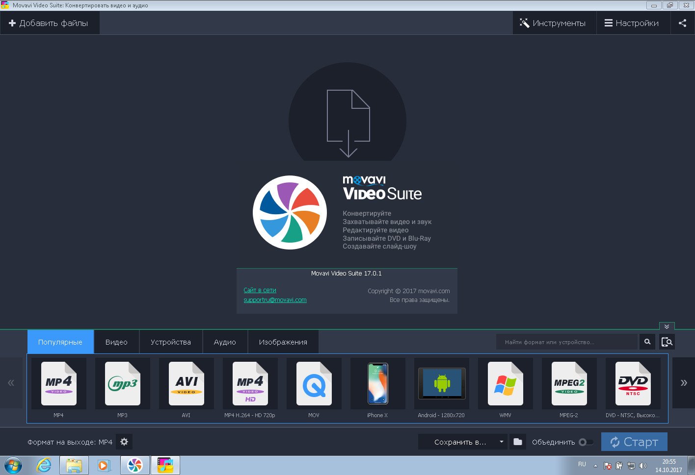Image resolution: width=695 pixels, height=475 pixels.
Task: Switch to the Популярные tab
Action: point(60,342)
